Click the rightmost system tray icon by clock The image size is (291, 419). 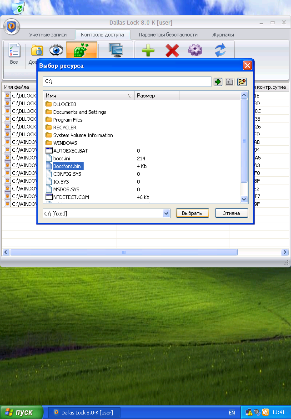point(266,413)
